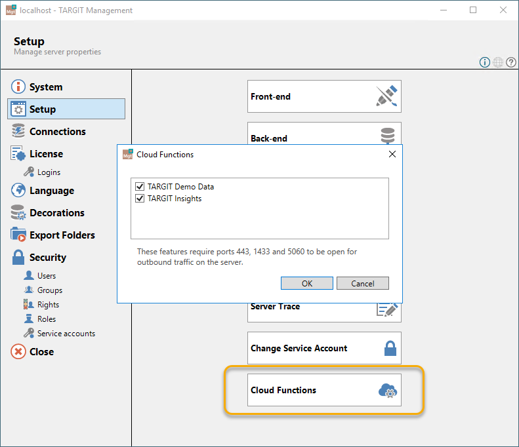Click the Rights traffic-light icon
Viewport: 519px width, 447px height.
pyautogui.click(x=29, y=304)
